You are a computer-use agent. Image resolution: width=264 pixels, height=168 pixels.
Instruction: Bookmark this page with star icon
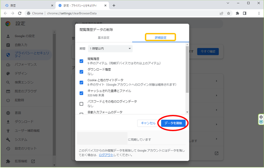(x=228, y=13)
